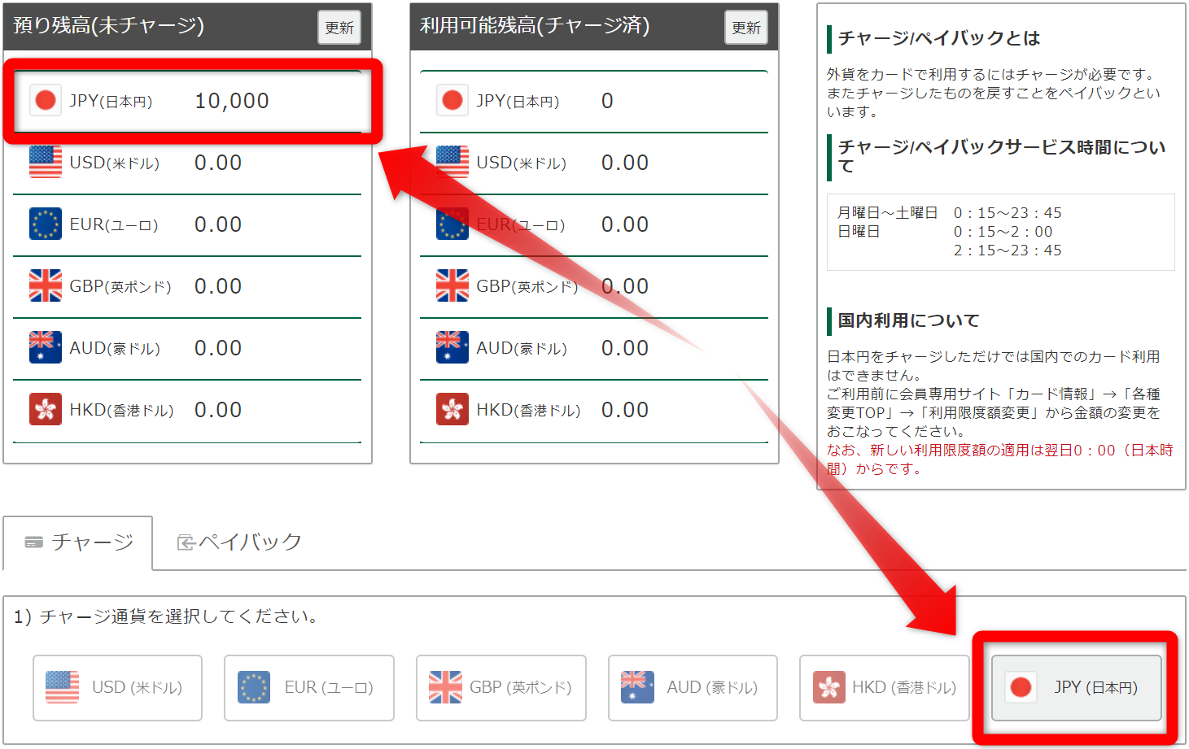The width and height of the screenshot is (1189, 749).
Task: Select JPY (日本円) as charge currency
Action: click(1076, 688)
